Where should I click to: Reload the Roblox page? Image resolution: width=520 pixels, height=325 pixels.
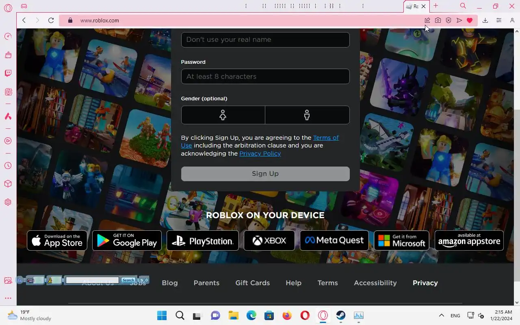[51, 20]
